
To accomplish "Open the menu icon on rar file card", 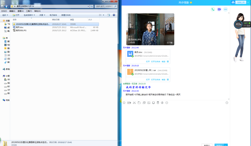I will 168,80.
